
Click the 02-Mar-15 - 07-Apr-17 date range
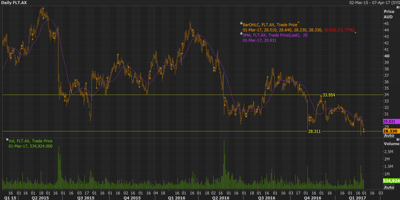tap(370, 3)
